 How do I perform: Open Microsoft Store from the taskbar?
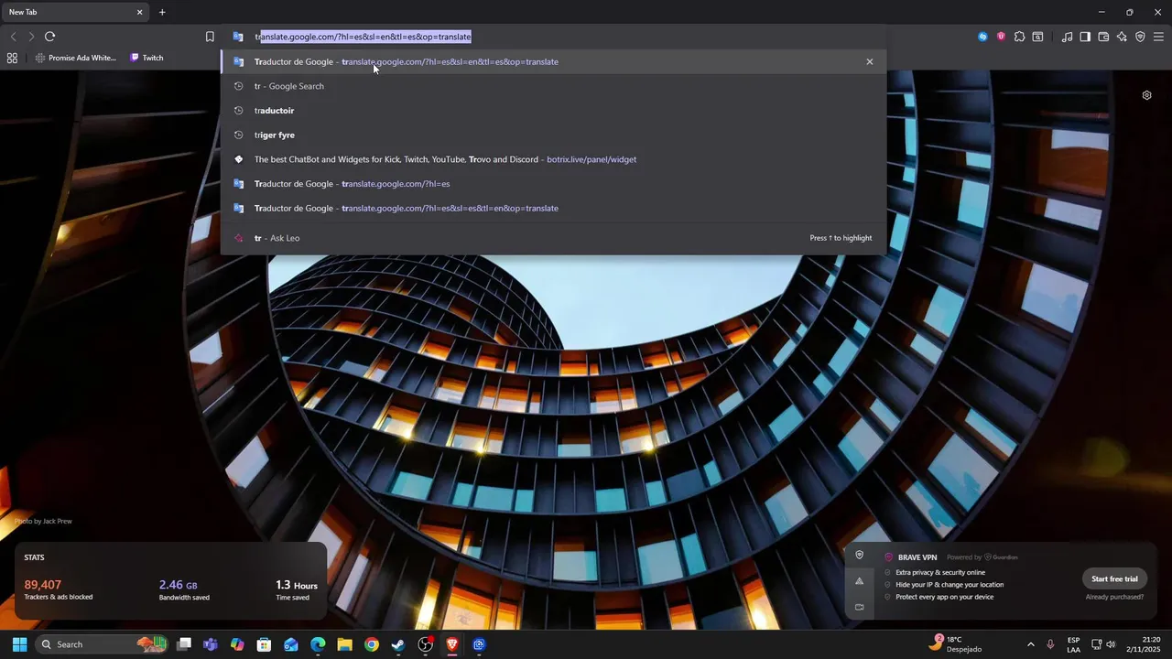click(264, 644)
